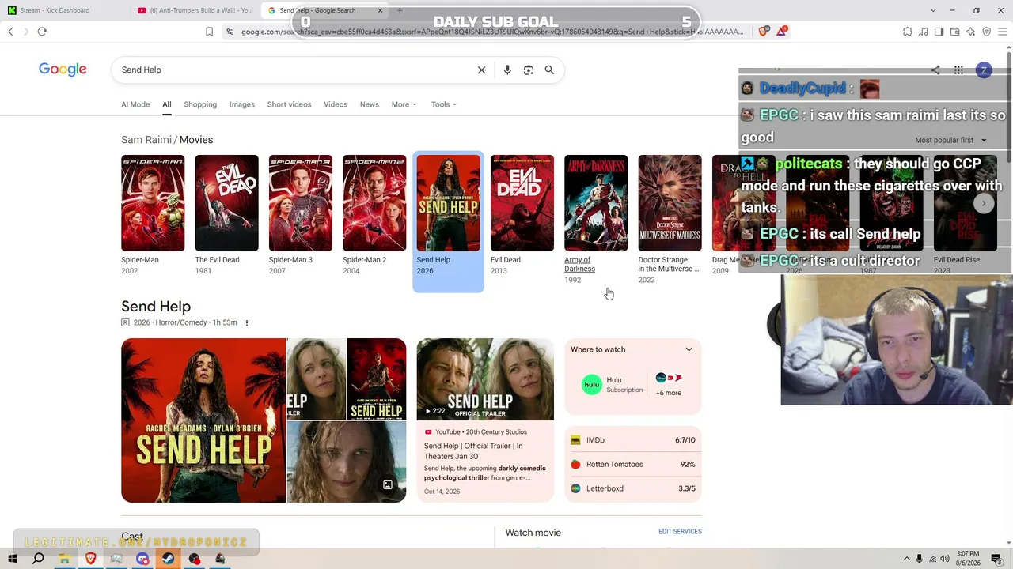Click the browser address bar URL
The image size is (1013, 569).
[492, 32]
